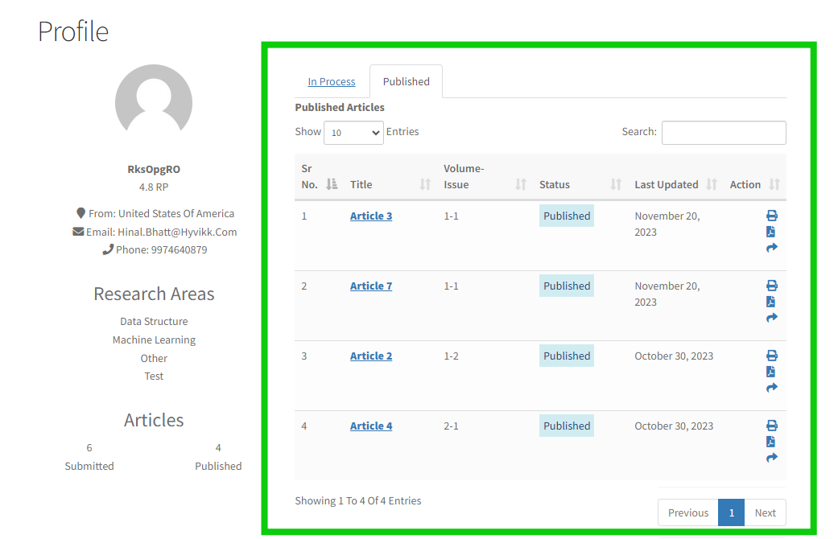Click into the Search input field
The height and width of the screenshot is (539, 838).
pos(724,133)
